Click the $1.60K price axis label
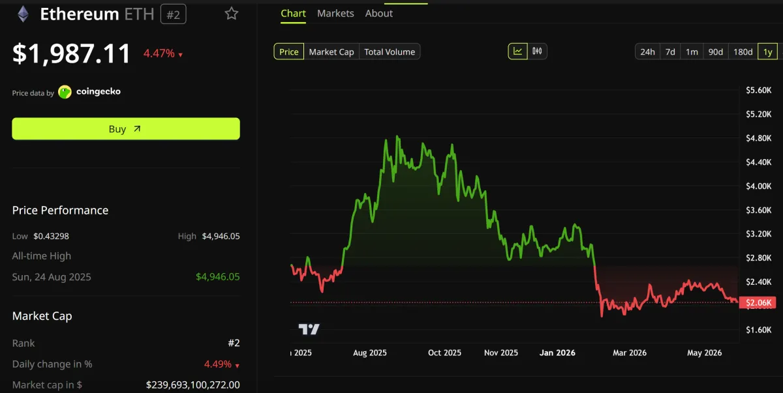The height and width of the screenshot is (393, 783). click(x=759, y=330)
